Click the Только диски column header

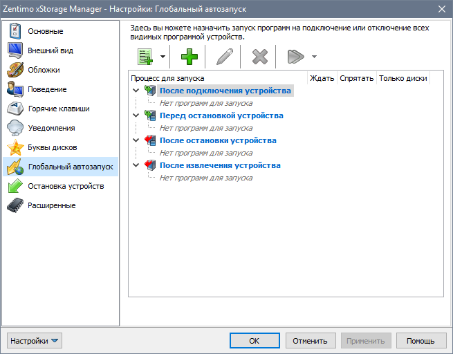403,78
